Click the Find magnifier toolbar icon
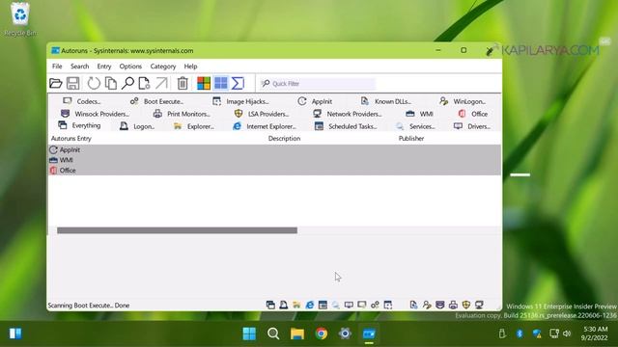The image size is (618, 347). click(127, 83)
